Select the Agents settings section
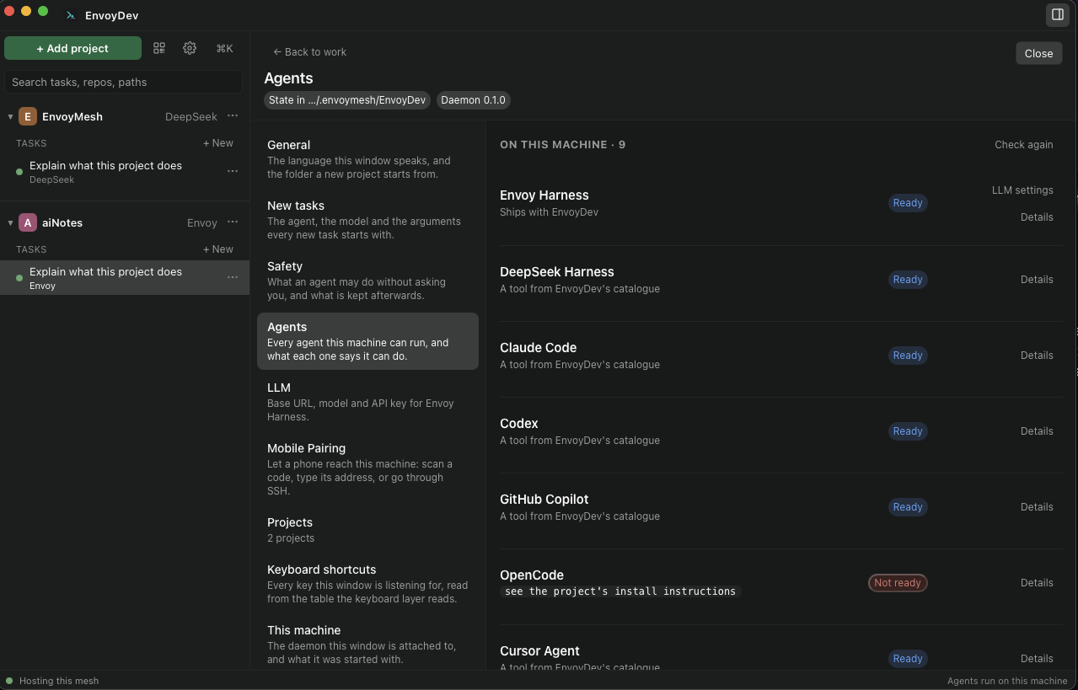The image size is (1078, 690). click(x=367, y=341)
